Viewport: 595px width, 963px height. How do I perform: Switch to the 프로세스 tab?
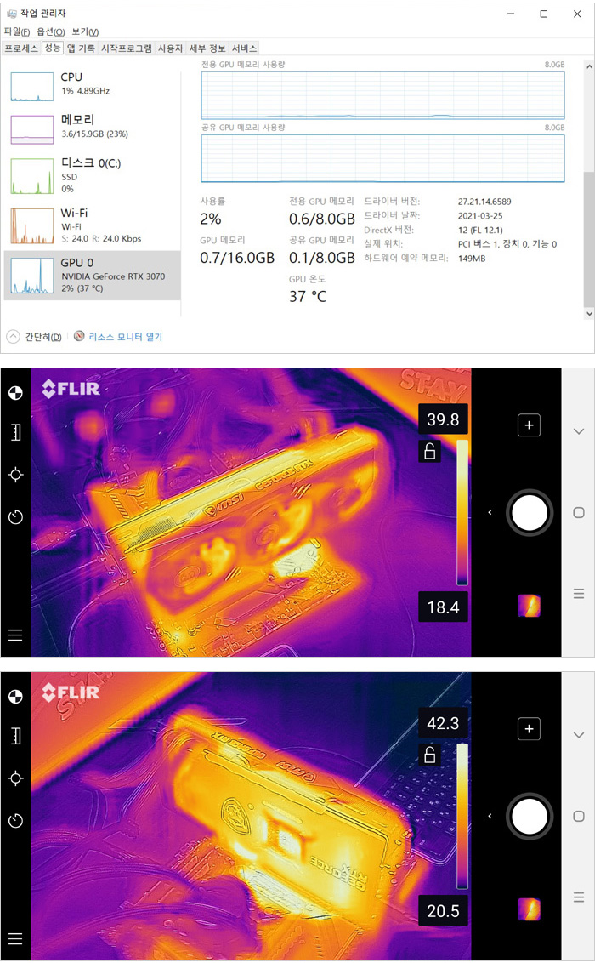coord(21,48)
